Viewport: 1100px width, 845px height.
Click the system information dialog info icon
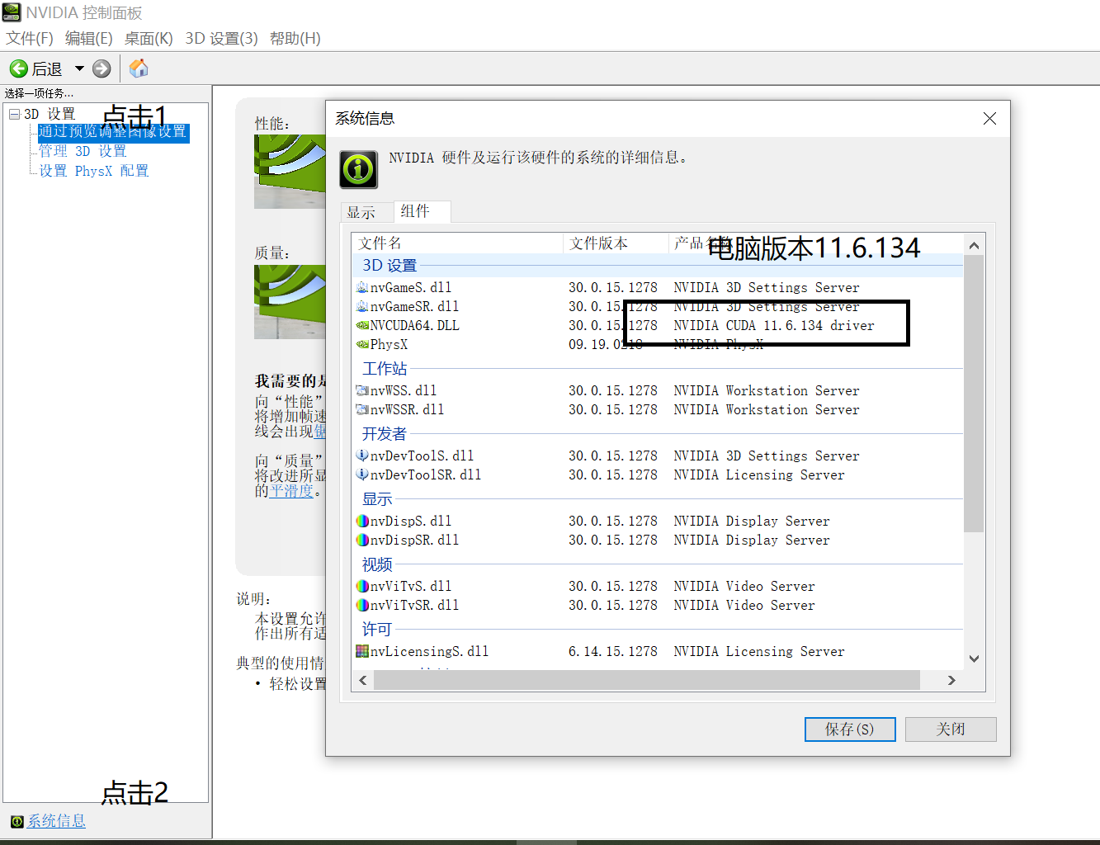359,170
